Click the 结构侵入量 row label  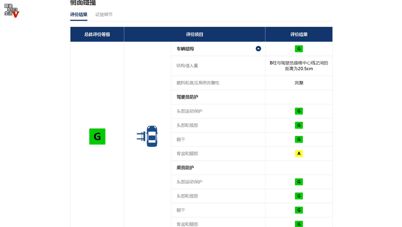click(x=187, y=66)
